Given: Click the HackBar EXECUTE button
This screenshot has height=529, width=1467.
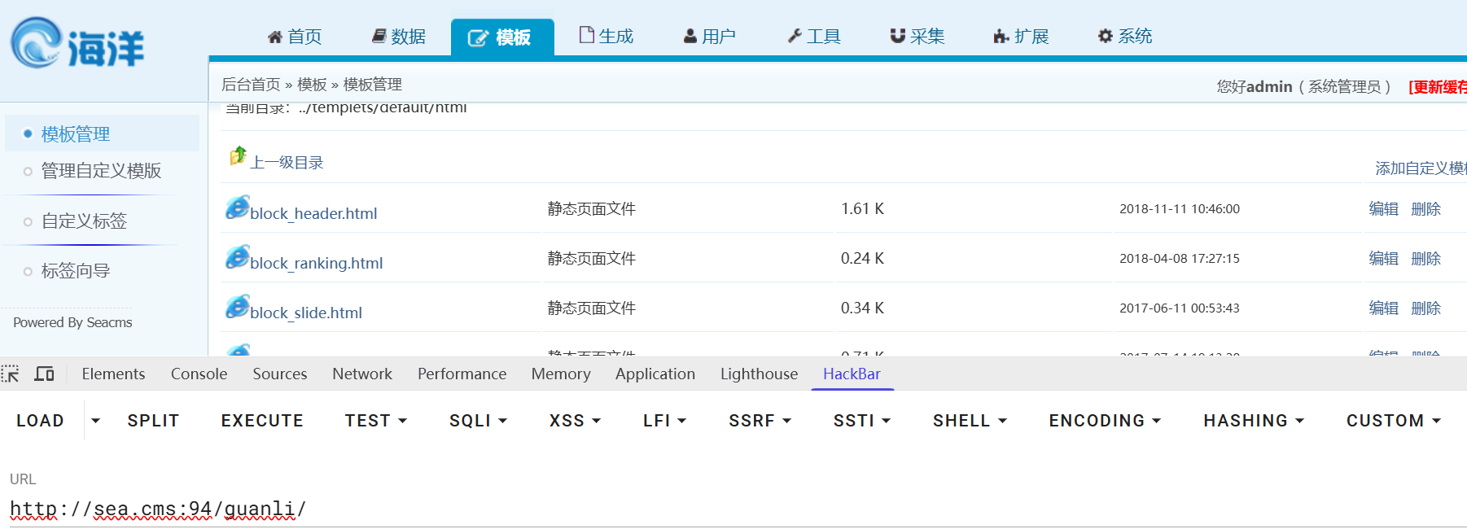Looking at the screenshot, I should tap(262, 421).
